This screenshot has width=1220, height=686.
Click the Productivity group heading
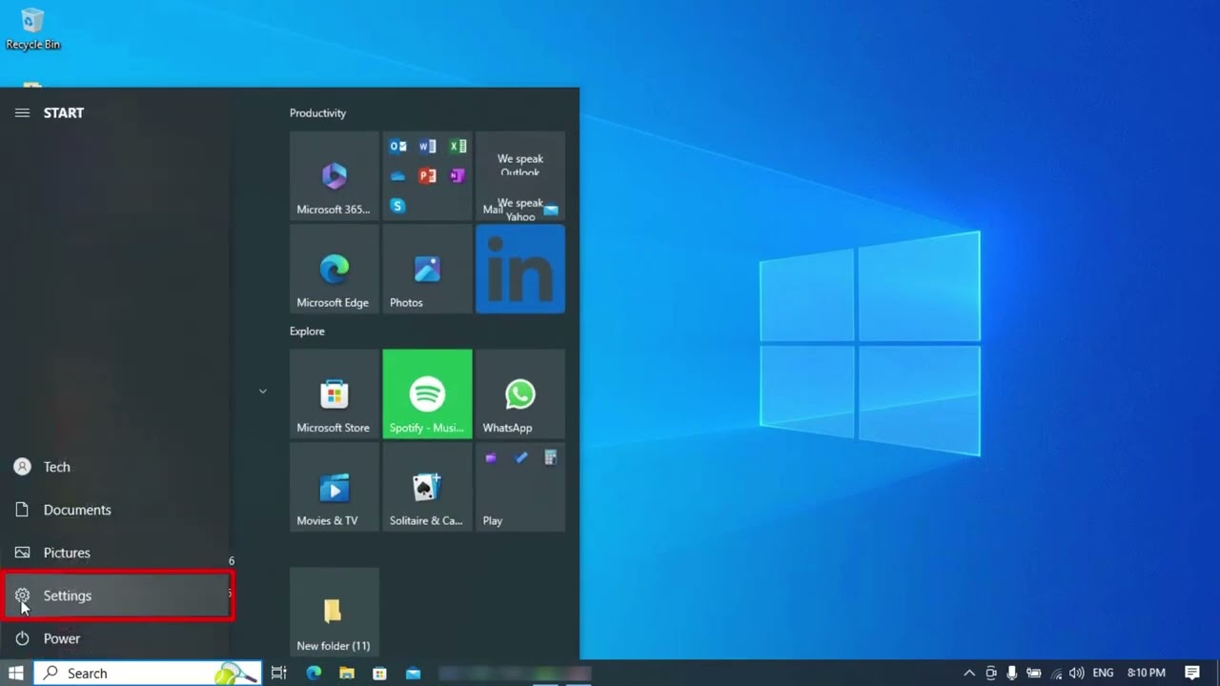click(317, 112)
